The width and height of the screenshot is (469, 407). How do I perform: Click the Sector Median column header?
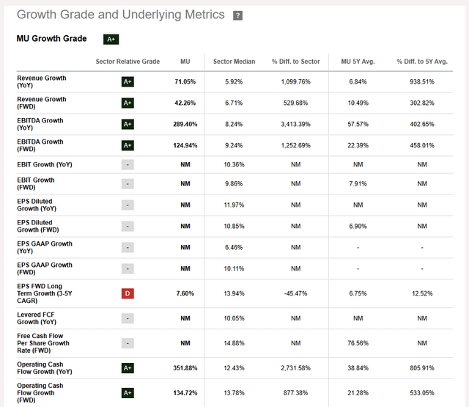pos(234,62)
